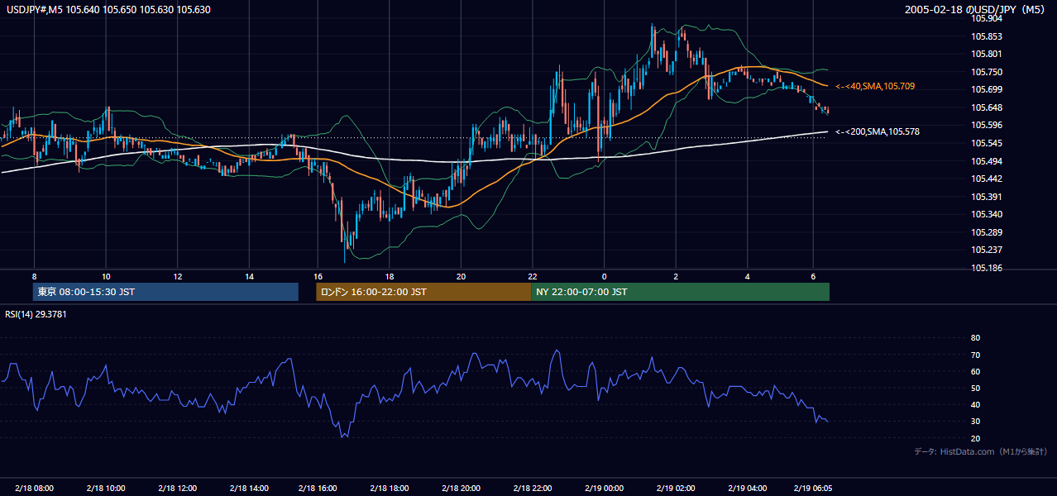Image resolution: width=1057 pixels, height=496 pixels.
Task: Click hour tick 8 under price chart
Action: click(x=34, y=276)
